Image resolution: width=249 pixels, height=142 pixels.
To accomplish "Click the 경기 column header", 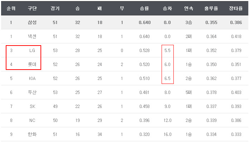I will pos(55,8).
